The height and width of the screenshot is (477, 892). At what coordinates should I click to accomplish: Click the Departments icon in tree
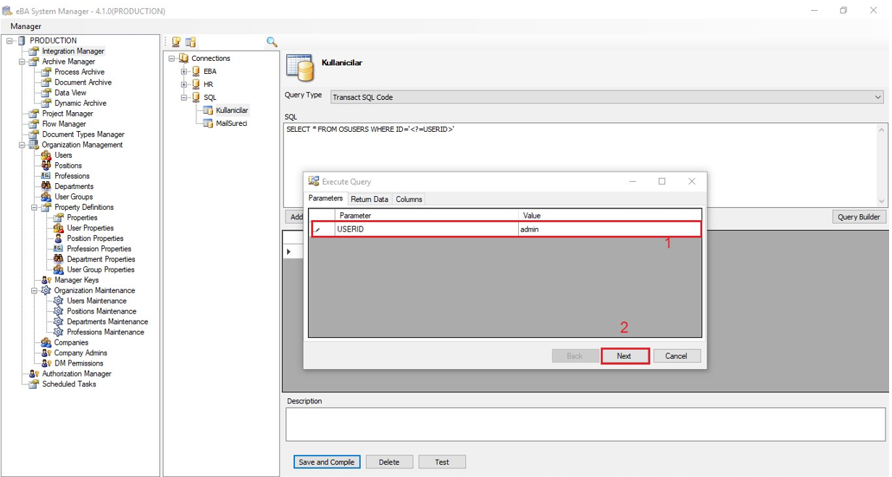coord(46,186)
